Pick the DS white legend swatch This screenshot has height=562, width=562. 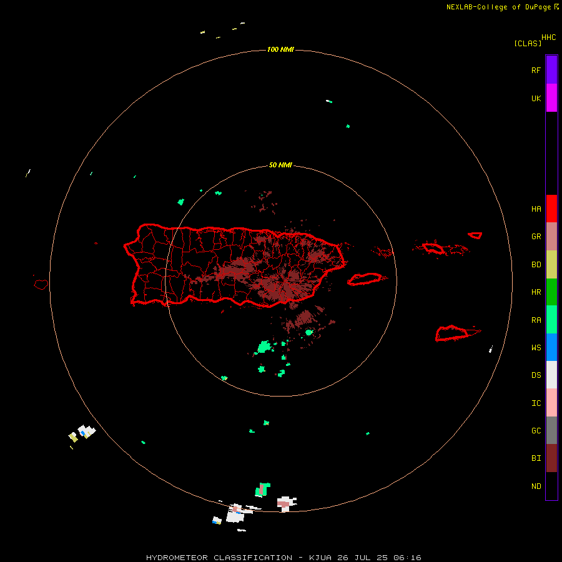551,375
